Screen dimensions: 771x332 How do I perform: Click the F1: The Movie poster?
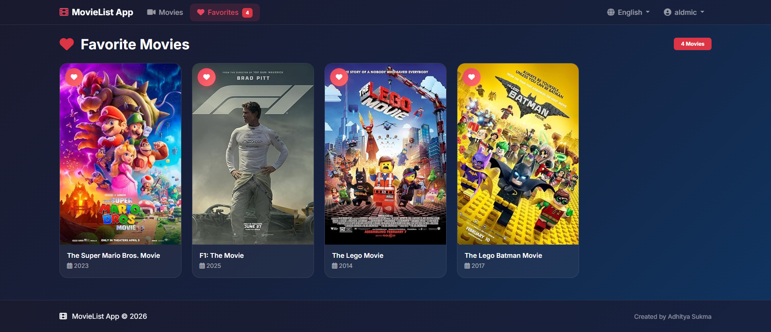(x=253, y=160)
